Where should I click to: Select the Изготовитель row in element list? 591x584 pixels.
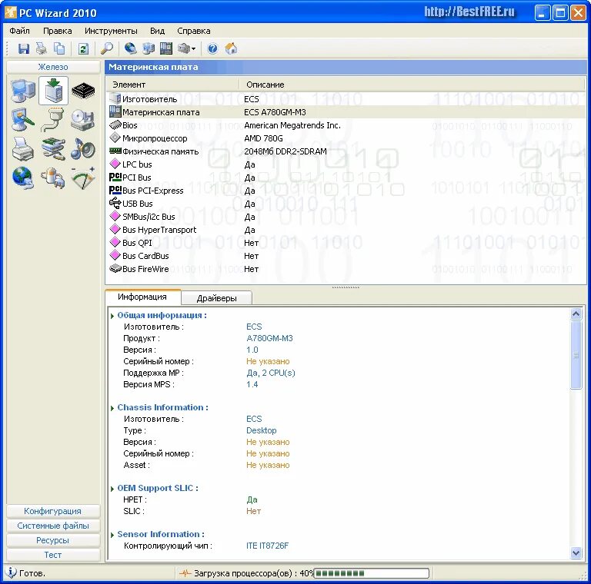(346, 99)
